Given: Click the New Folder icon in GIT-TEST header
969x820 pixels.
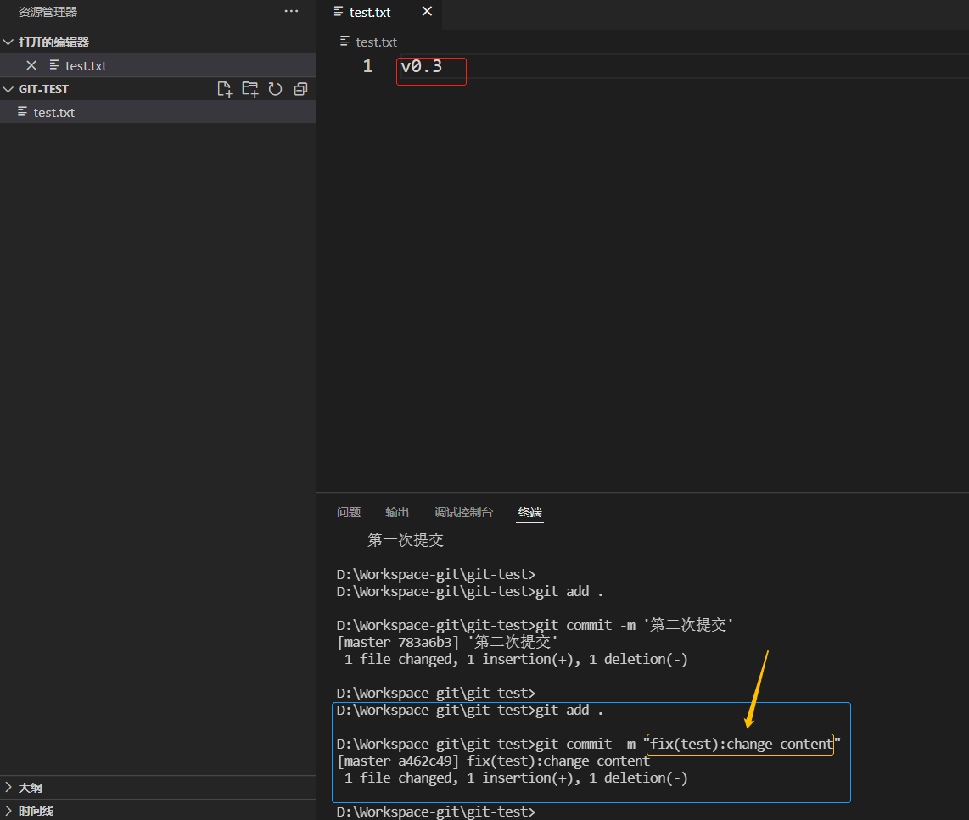Looking at the screenshot, I should (x=250, y=90).
